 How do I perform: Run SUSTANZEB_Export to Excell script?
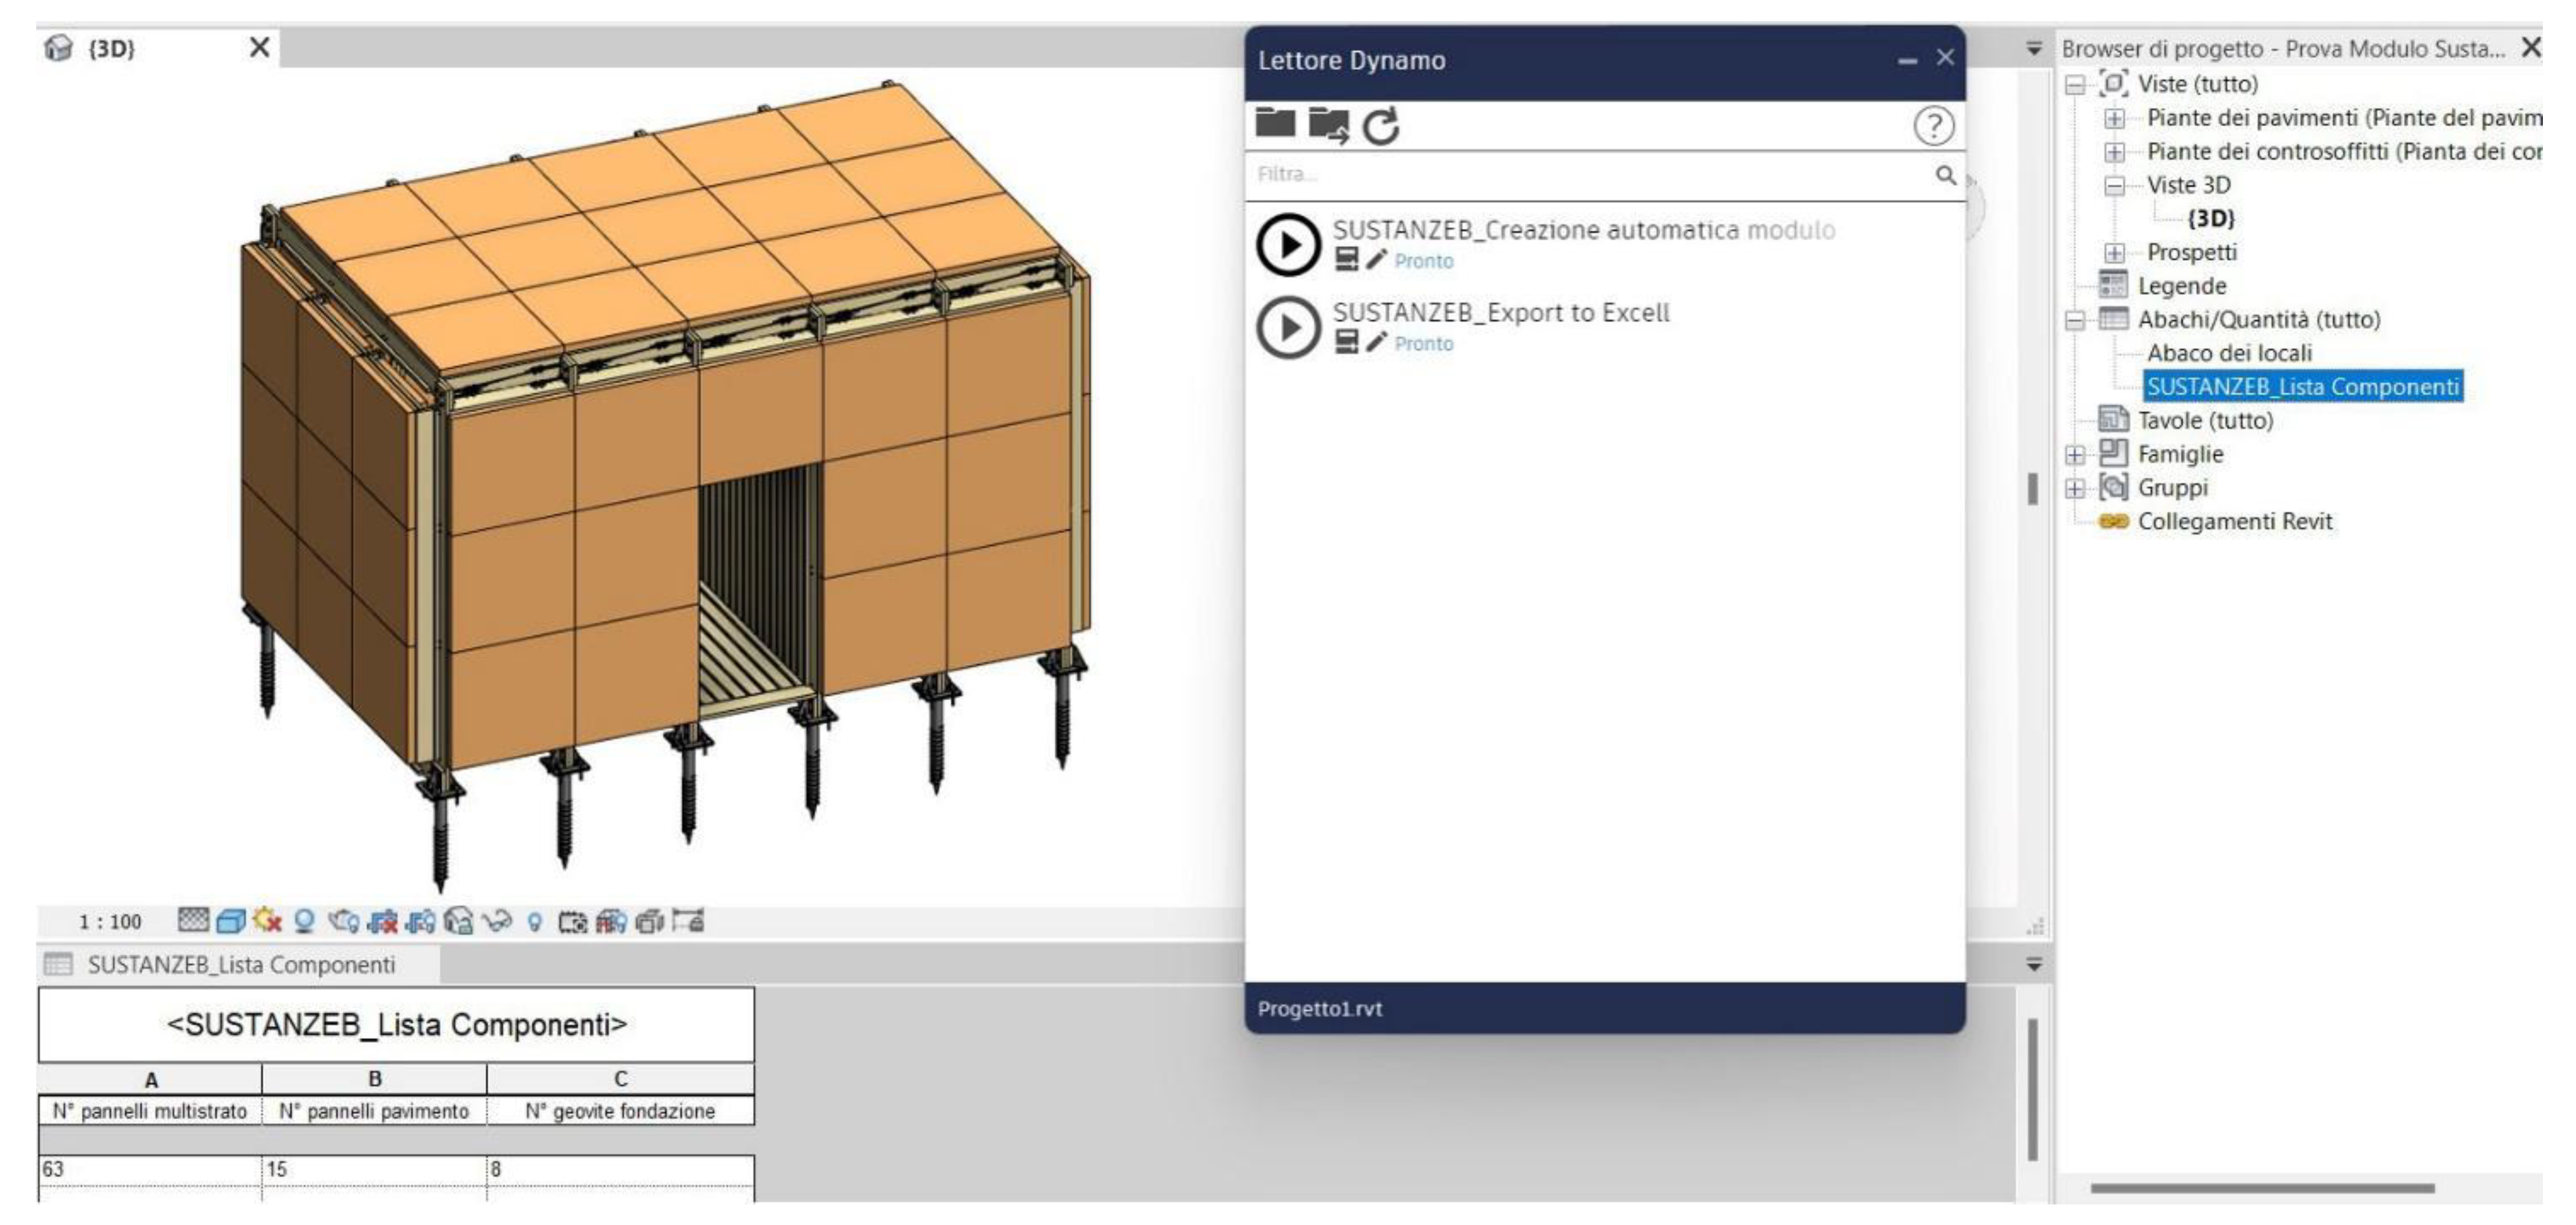coord(1288,327)
